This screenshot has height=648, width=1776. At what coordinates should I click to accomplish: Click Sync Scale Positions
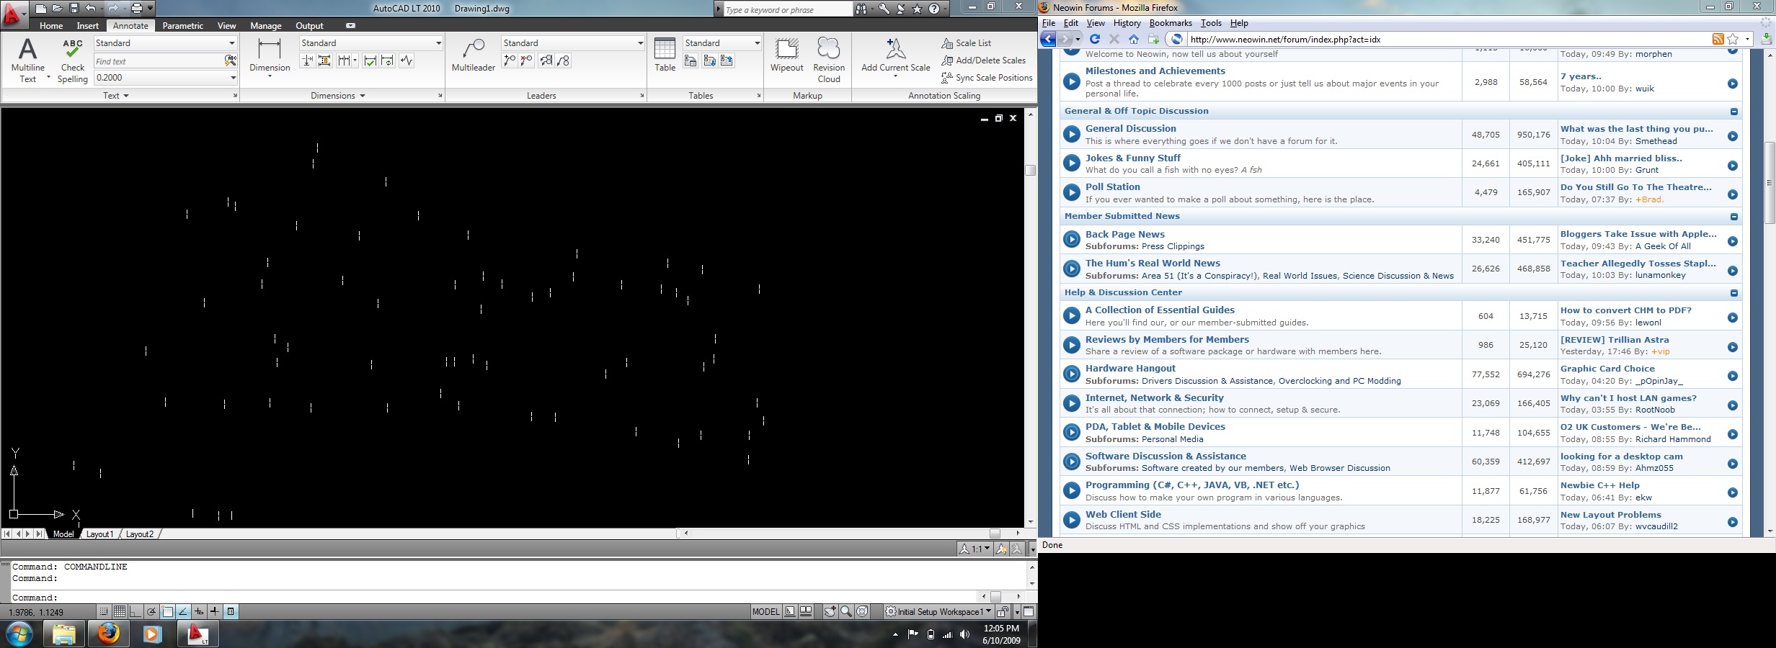tap(987, 78)
